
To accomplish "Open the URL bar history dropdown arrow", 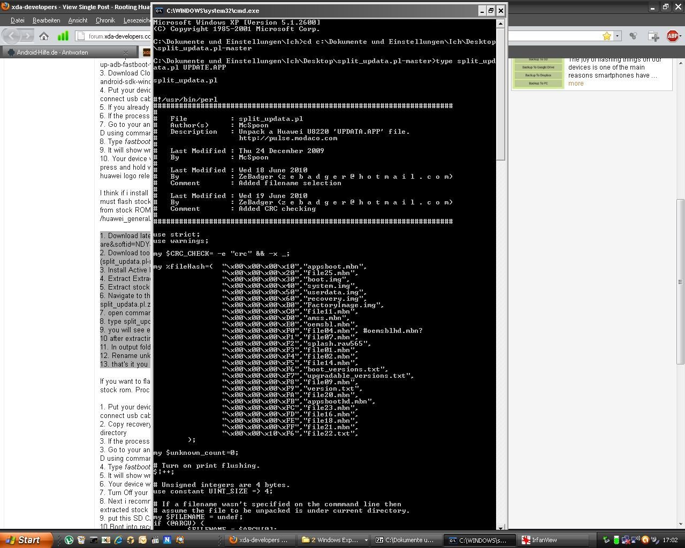I will tap(617, 36).
